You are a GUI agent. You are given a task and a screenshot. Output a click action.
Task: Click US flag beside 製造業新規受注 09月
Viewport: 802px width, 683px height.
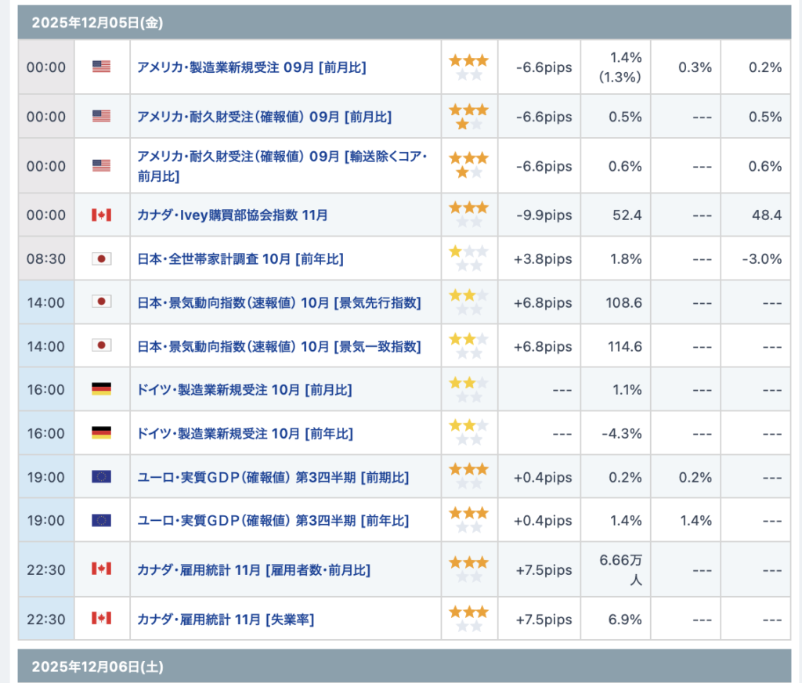click(x=101, y=67)
